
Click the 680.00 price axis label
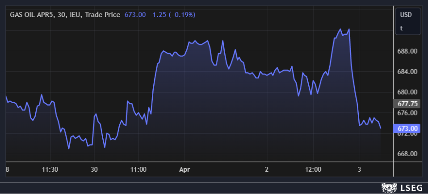tap(407, 92)
